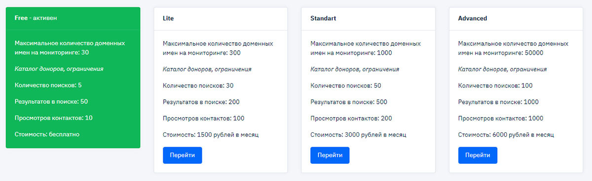Click the Перейти button in the Standart plan
This screenshot has height=181, width=592.
(x=330, y=155)
